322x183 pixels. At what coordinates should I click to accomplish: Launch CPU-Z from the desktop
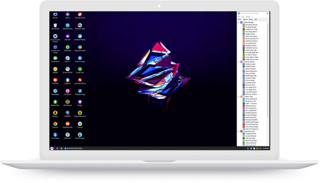point(68,15)
